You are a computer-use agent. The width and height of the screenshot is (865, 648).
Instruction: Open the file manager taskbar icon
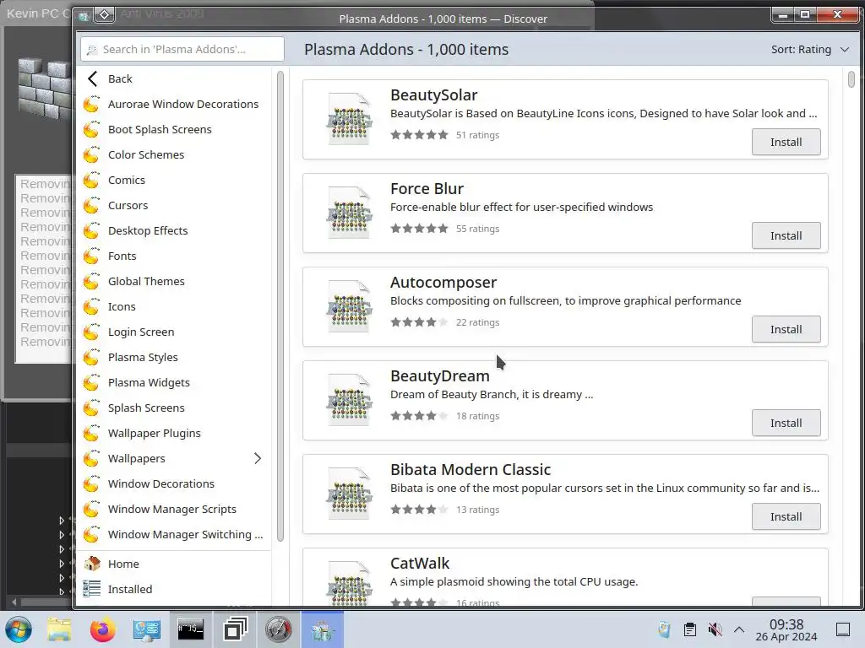[59, 629]
